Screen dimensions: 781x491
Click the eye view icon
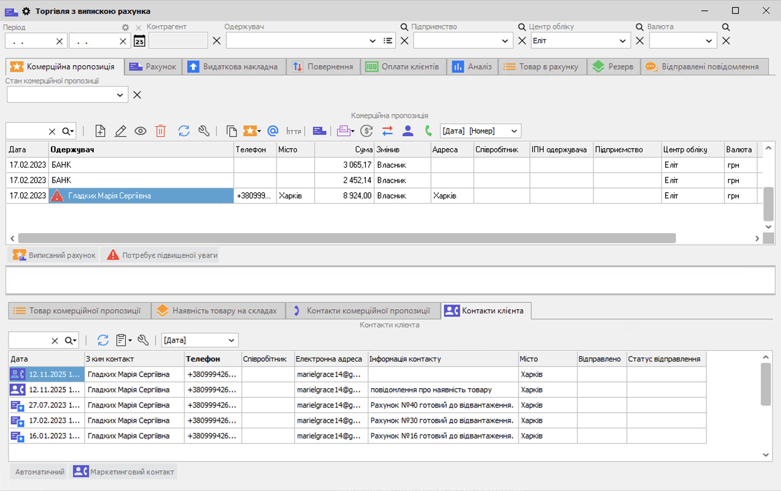pos(140,131)
